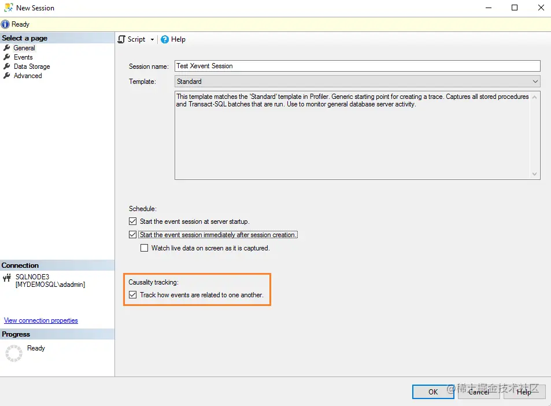Disable starting the session immediately after creation
551x406 pixels.
pyautogui.click(x=131, y=234)
